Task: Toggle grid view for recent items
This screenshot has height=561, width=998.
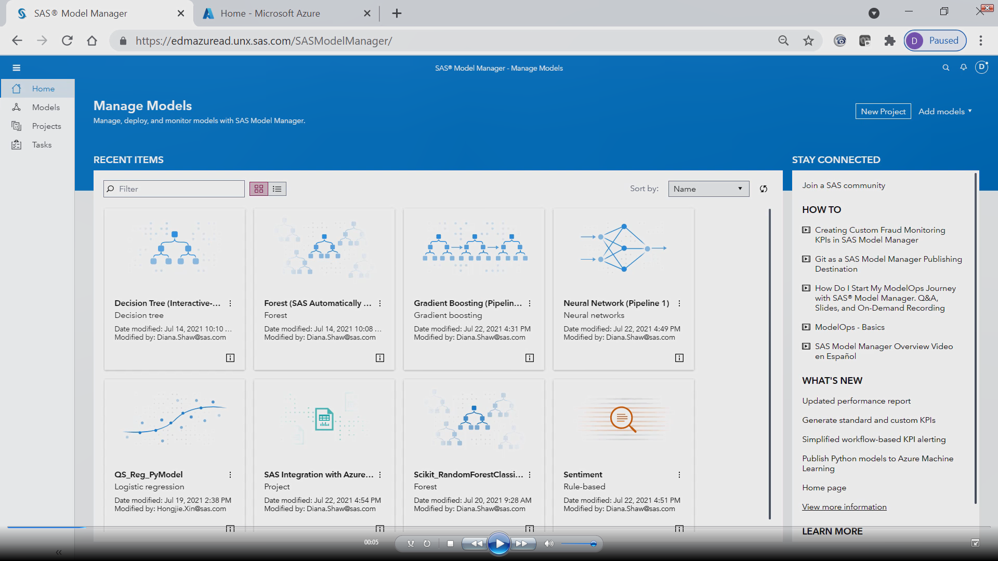Action: click(x=258, y=189)
